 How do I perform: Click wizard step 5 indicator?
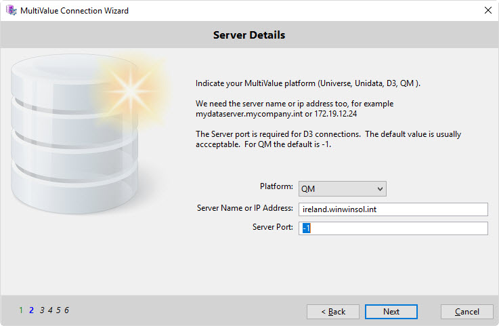point(58,310)
